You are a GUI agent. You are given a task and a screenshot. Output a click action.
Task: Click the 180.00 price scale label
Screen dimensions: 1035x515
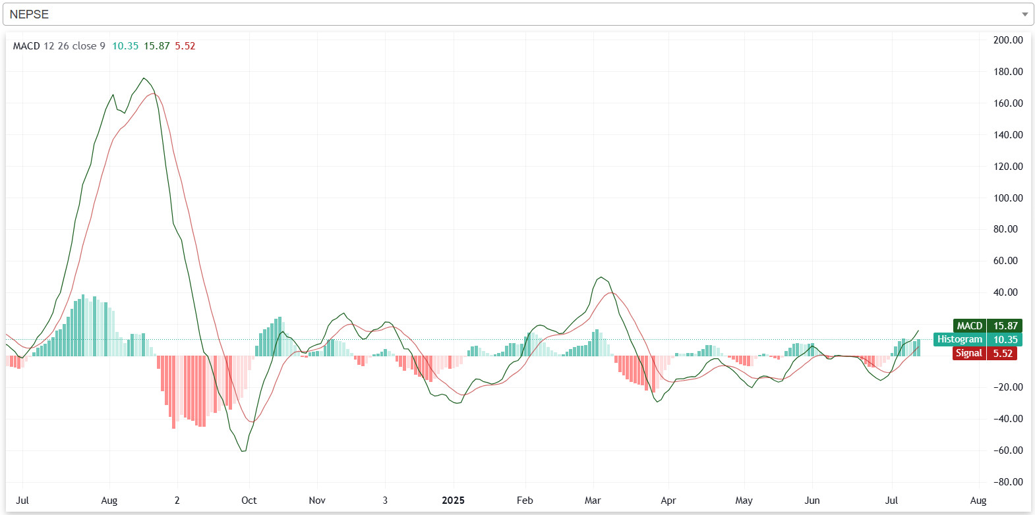point(1008,72)
